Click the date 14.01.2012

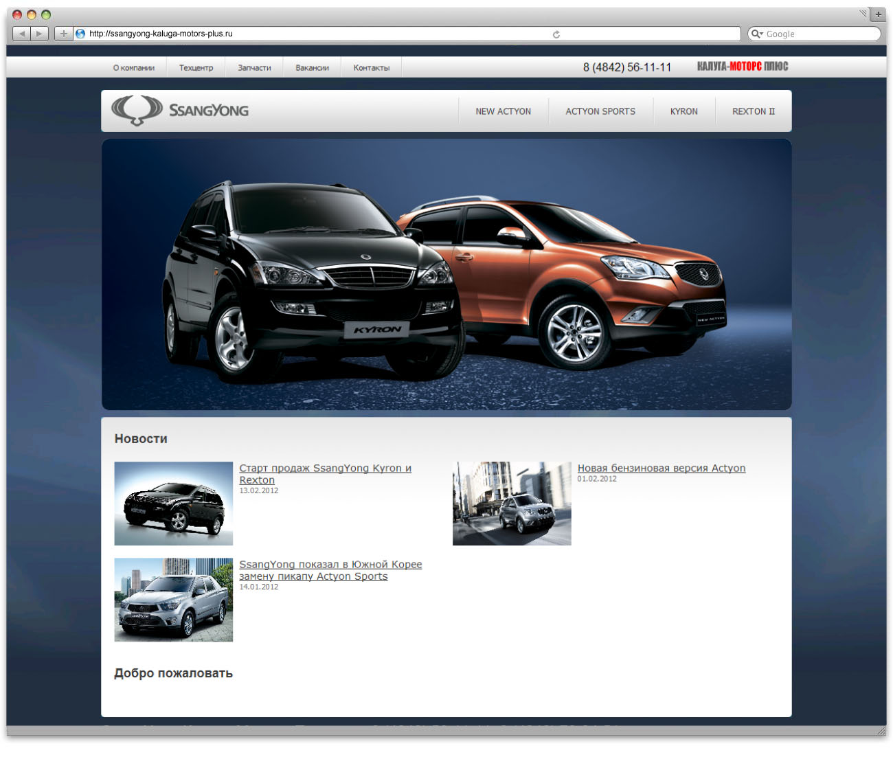[x=259, y=587]
